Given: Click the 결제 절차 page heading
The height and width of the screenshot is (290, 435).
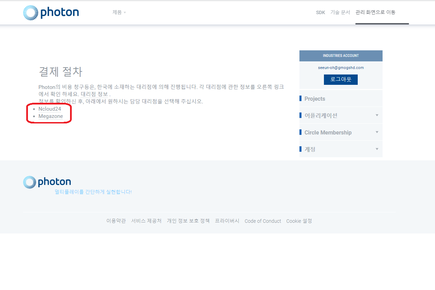Looking at the screenshot, I should click(60, 72).
